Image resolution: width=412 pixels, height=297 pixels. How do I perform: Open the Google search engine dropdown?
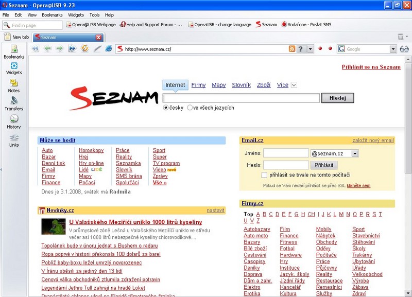click(x=393, y=49)
